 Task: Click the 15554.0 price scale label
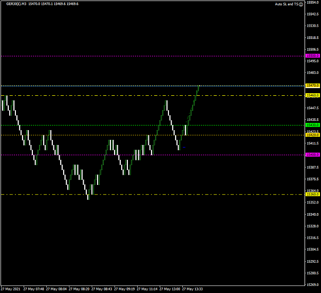tap(313, 2)
